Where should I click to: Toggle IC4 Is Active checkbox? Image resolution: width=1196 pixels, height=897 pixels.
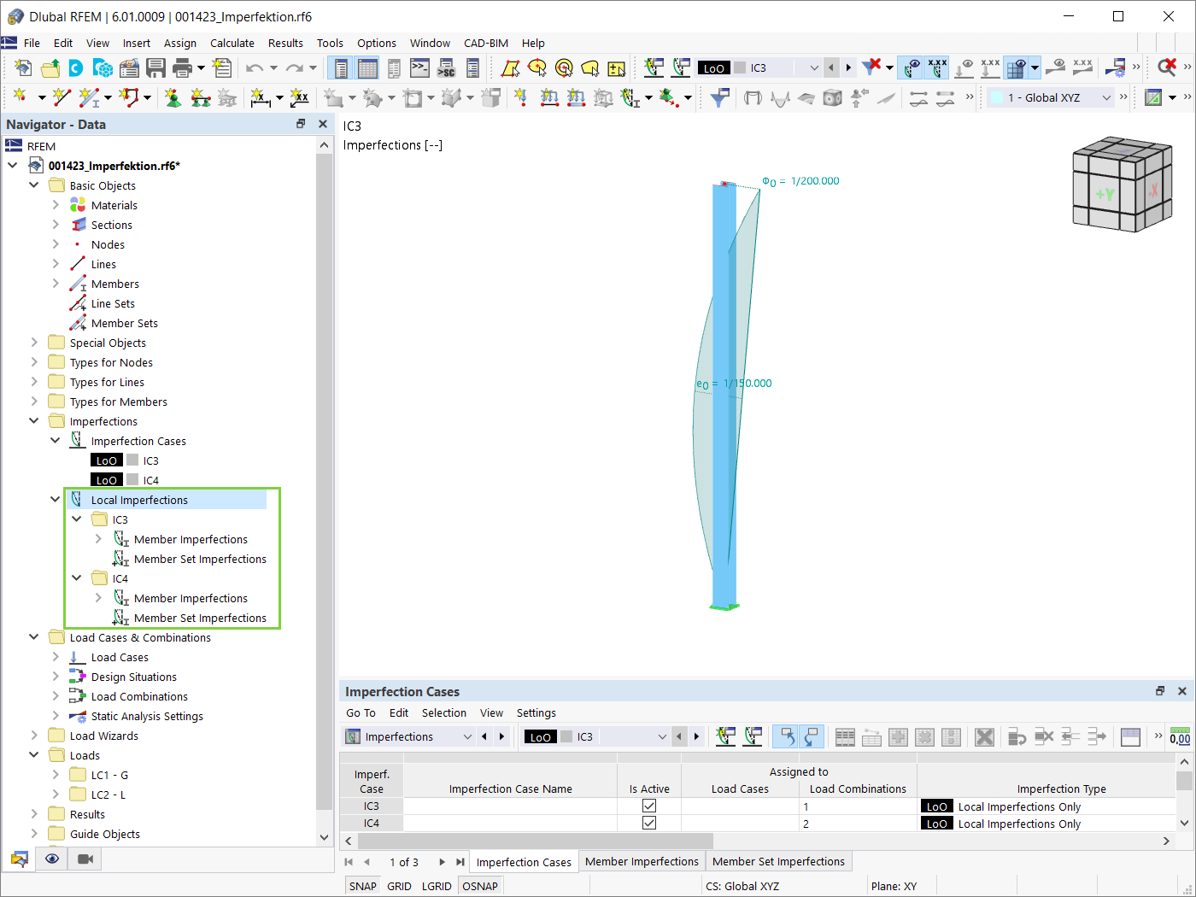pyautogui.click(x=649, y=823)
